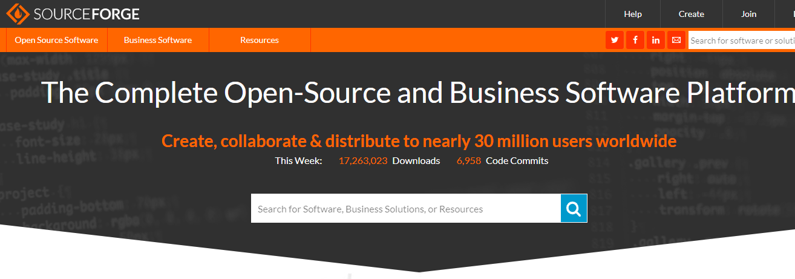Visit the LinkedIn icon link
The width and height of the screenshot is (795, 279).
(x=656, y=40)
